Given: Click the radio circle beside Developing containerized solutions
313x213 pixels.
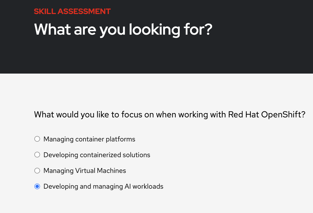Looking at the screenshot, I should tap(37, 155).
